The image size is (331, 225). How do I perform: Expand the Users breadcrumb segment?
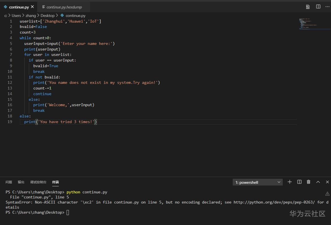tap(16, 16)
